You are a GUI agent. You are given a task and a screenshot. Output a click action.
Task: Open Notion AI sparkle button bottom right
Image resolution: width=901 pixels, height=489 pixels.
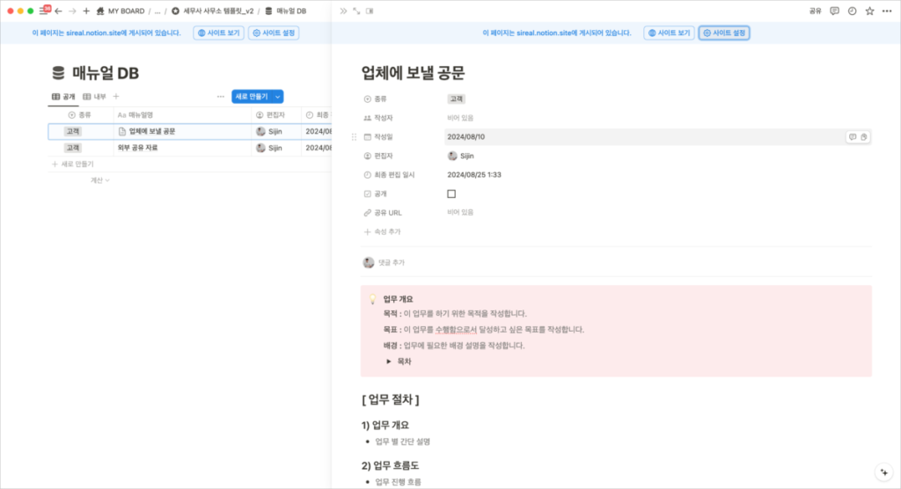(x=884, y=472)
